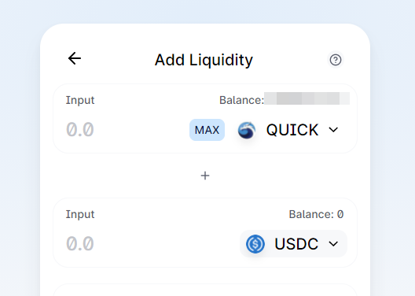
Task: Click the partially visible panel below USDC
Action: 205,290
